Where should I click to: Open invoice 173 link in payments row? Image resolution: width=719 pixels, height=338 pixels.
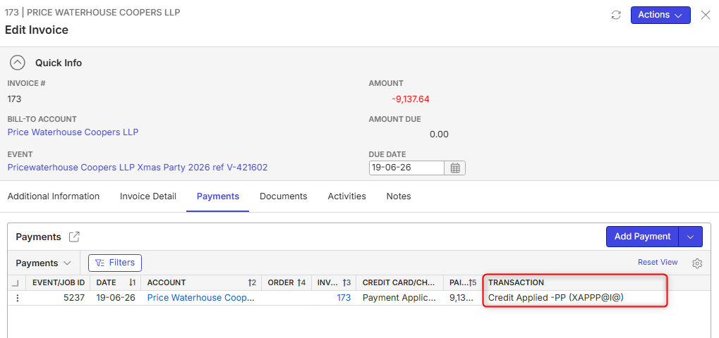tap(344, 298)
